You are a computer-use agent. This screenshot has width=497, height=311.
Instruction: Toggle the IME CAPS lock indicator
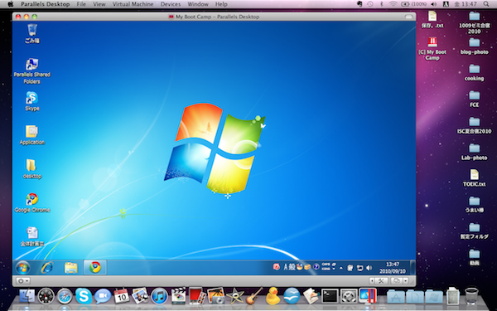(326, 264)
